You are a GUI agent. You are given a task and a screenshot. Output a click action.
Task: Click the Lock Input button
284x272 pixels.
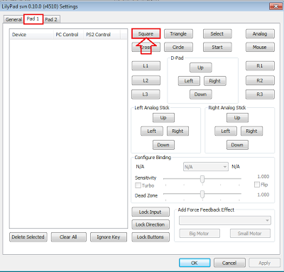[151, 212]
